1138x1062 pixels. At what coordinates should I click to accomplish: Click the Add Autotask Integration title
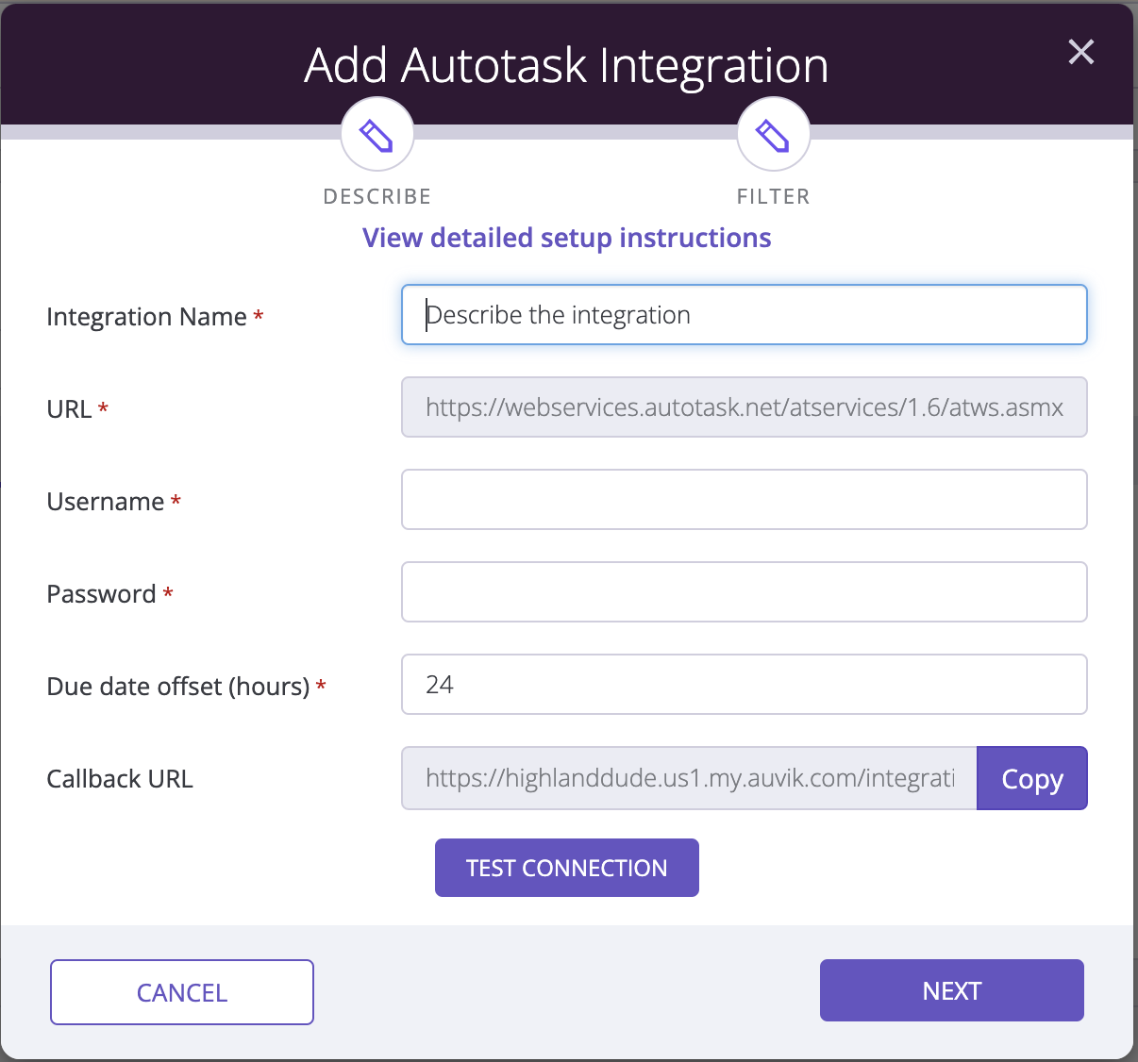pos(566,65)
